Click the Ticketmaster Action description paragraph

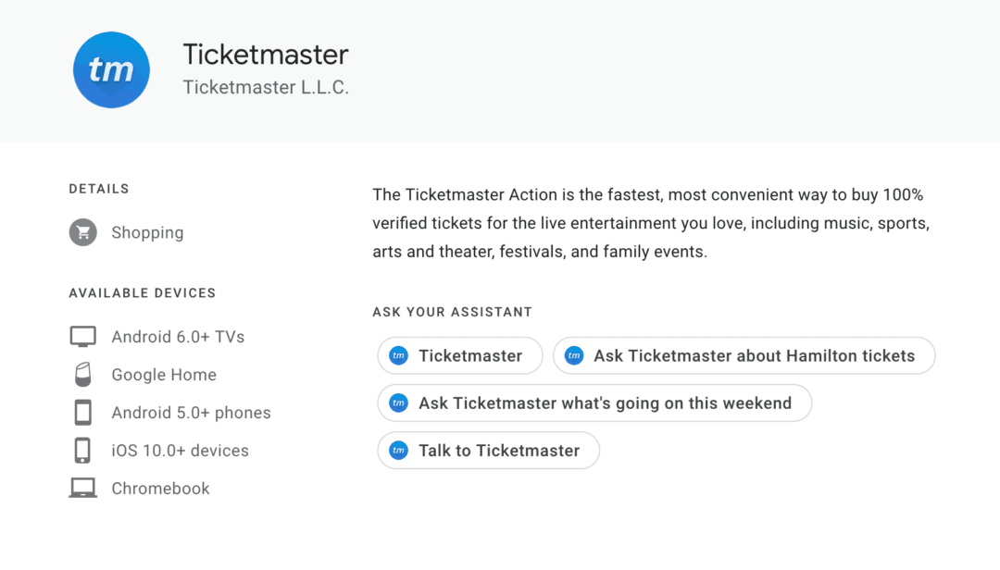[651, 223]
